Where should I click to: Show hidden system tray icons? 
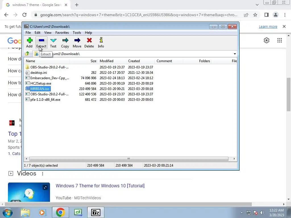242,213
